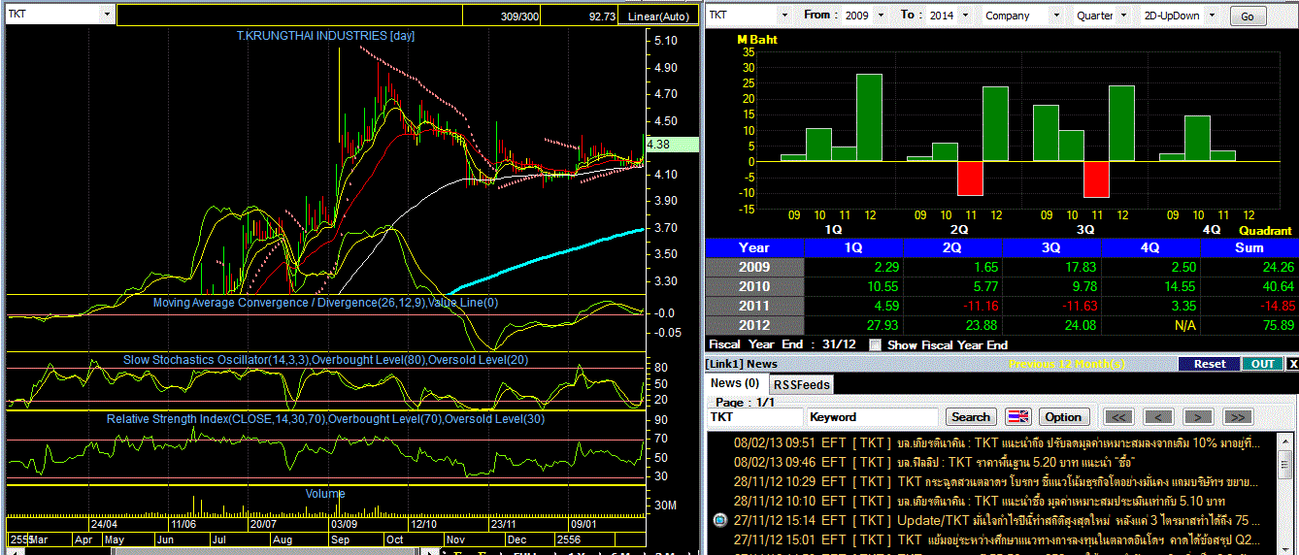Close the Link1 News panel with X
1299x555 pixels.
[x=1292, y=364]
